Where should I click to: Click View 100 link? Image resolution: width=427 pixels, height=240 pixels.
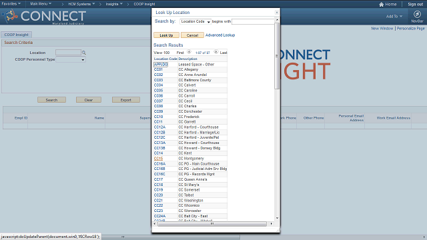(161, 53)
